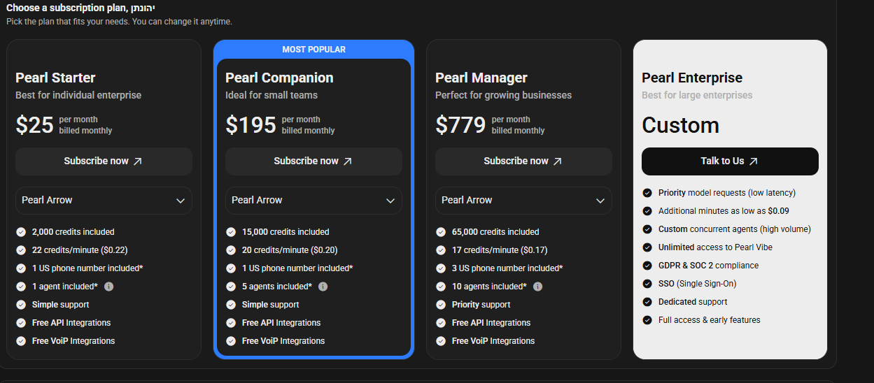This screenshot has height=383, width=874.
Task: Click '1 US phone number included*' in Starter card
Action: coord(87,268)
